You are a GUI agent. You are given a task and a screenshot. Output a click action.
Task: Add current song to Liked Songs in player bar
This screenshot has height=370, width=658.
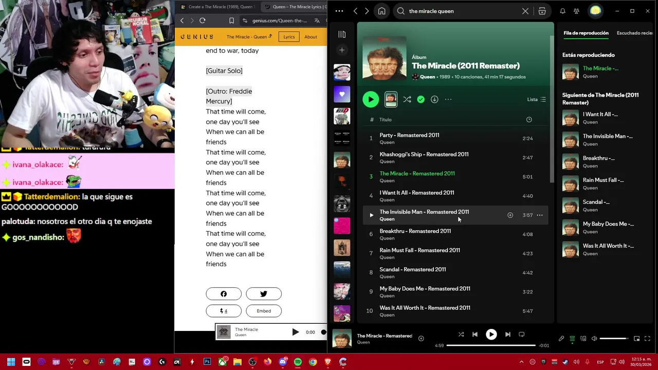point(421,338)
